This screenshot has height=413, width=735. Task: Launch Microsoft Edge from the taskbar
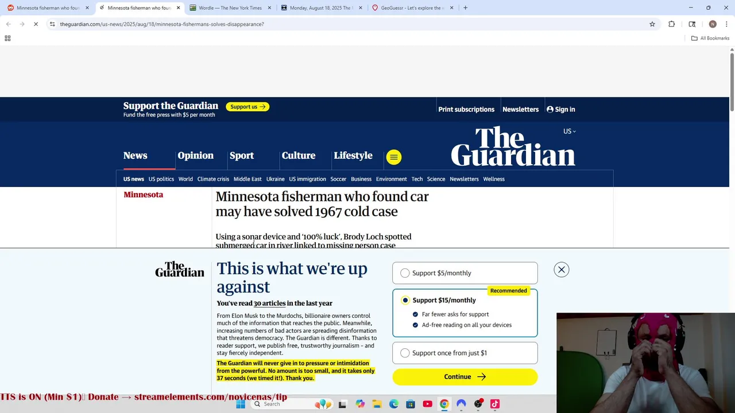click(394, 404)
